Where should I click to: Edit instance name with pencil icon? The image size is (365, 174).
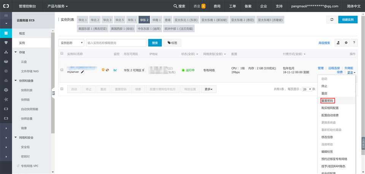coord(83,72)
